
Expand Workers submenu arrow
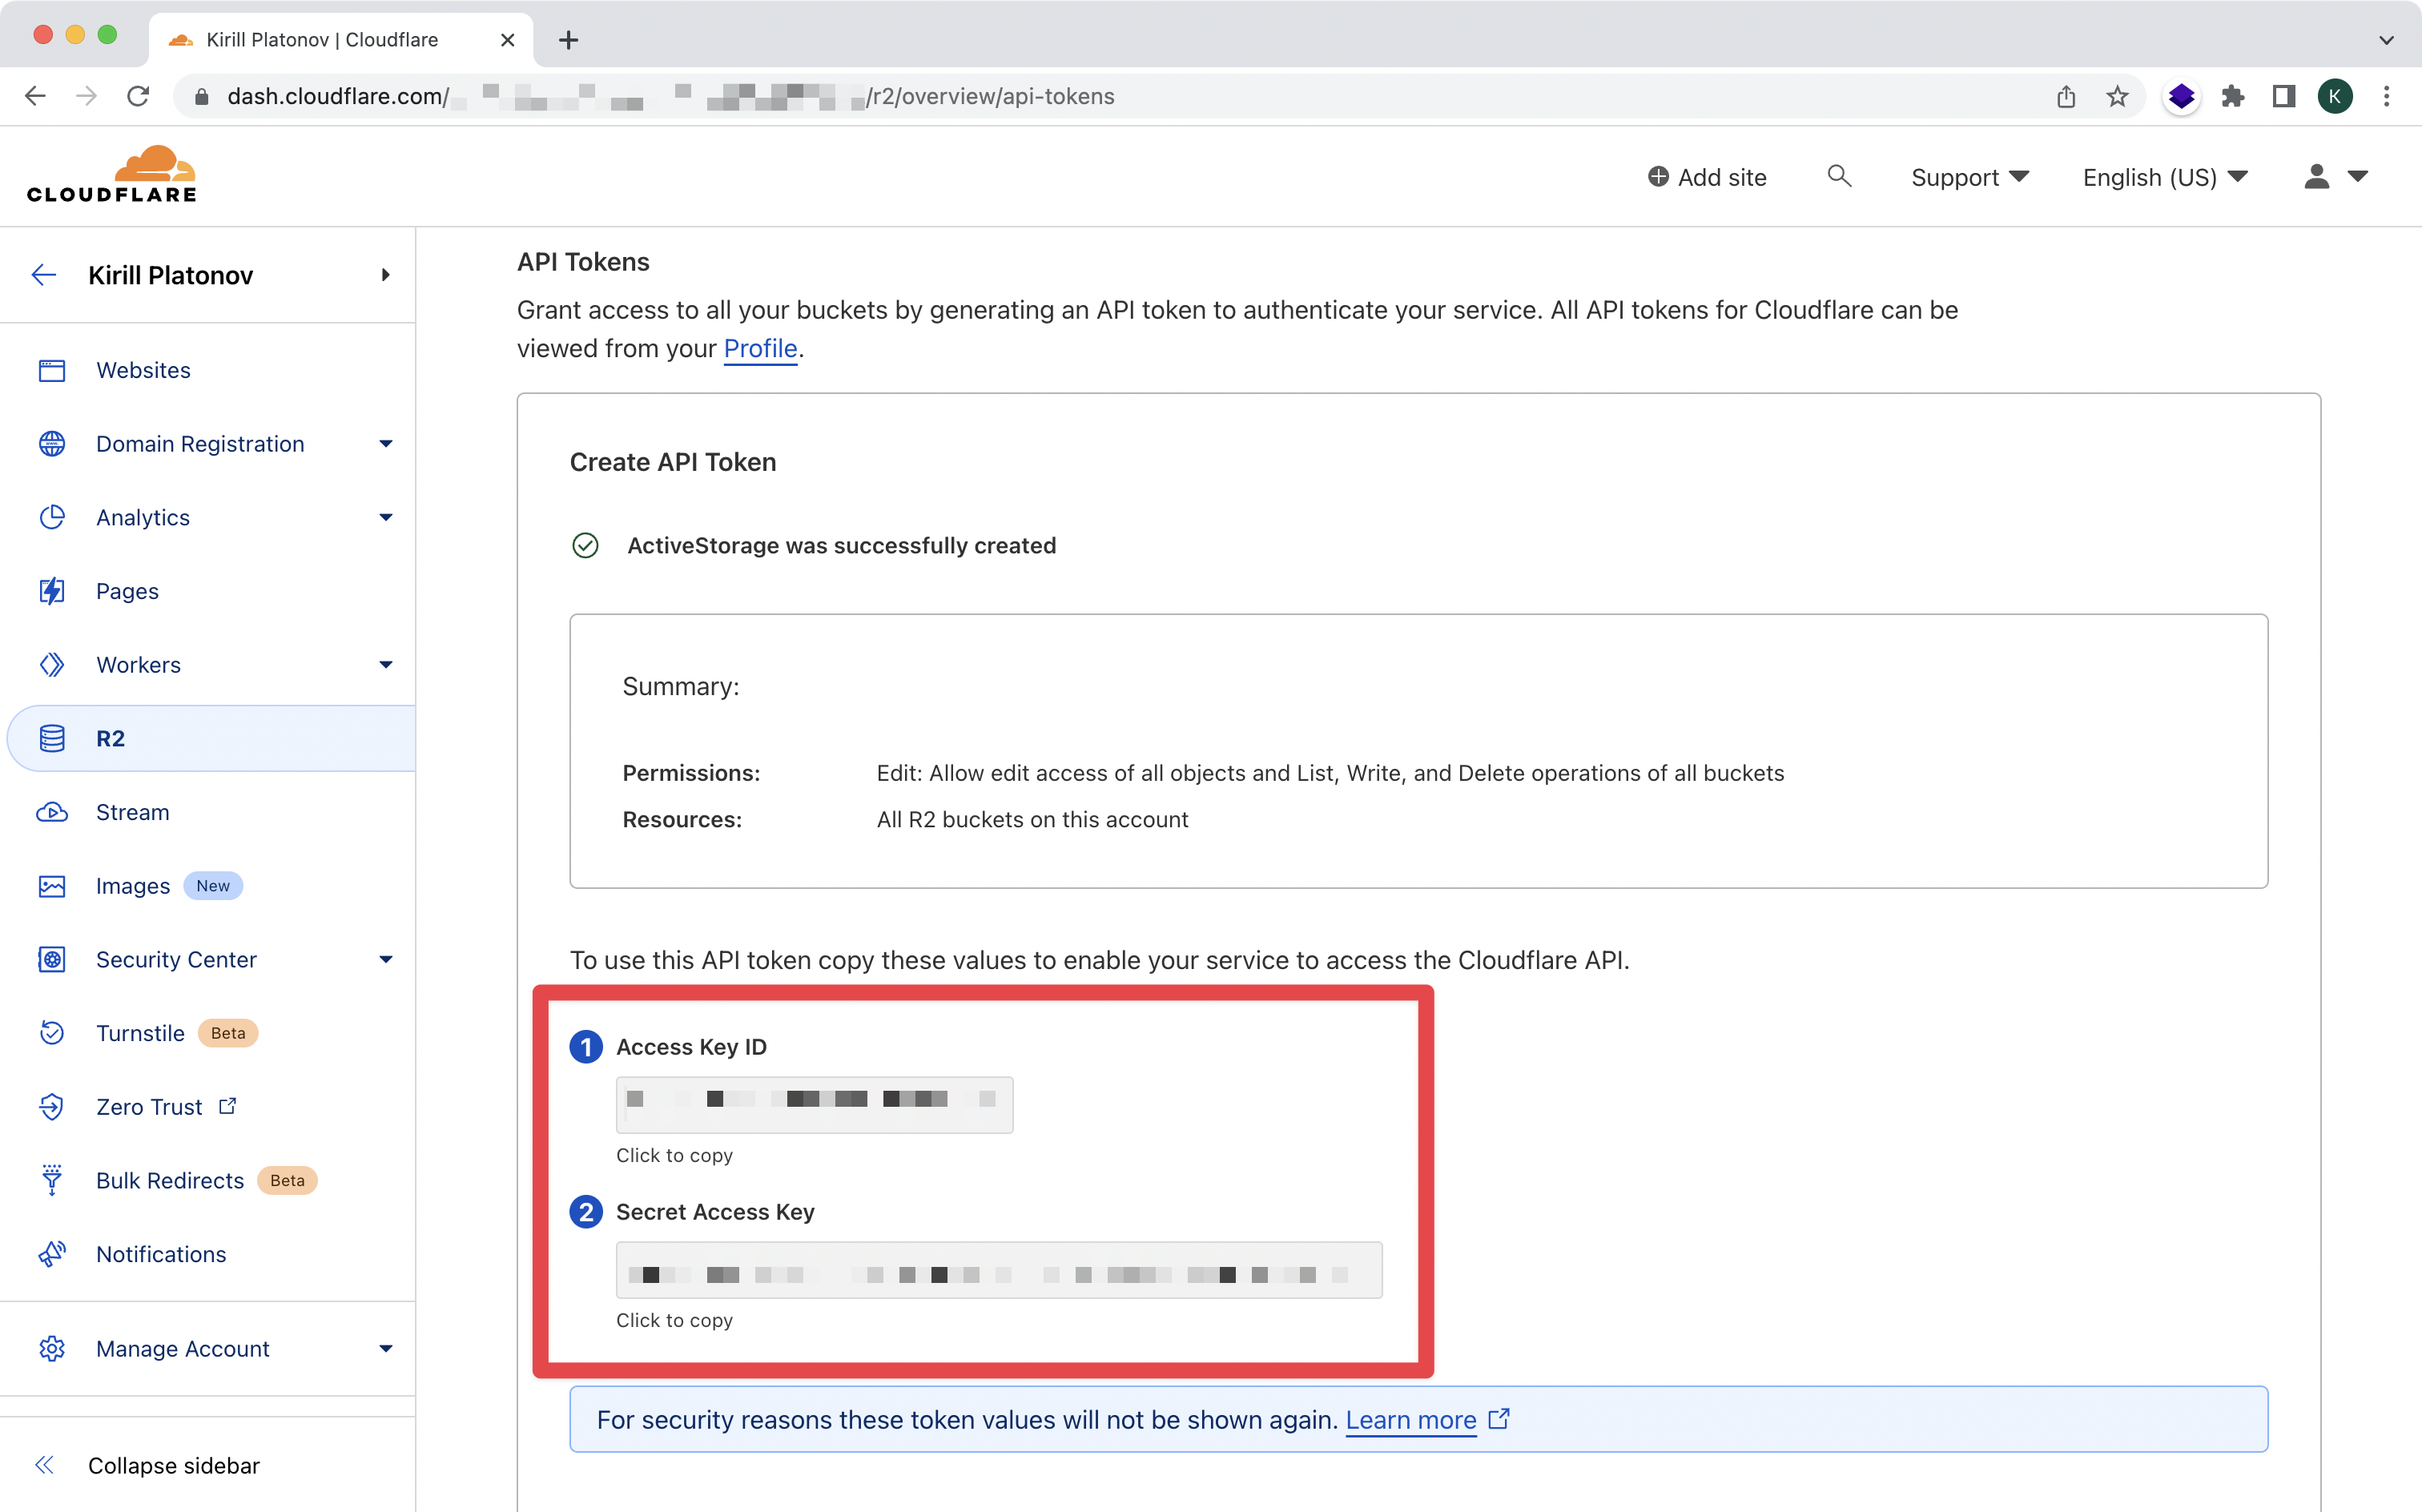[x=386, y=665]
